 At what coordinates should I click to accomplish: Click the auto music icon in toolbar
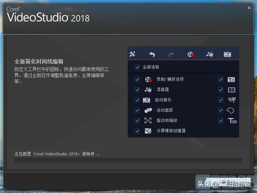[228, 54]
